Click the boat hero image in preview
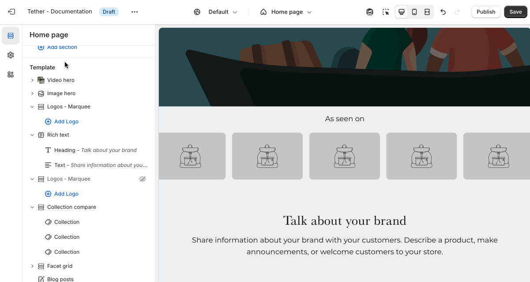This screenshot has height=282, width=530. pos(344,67)
